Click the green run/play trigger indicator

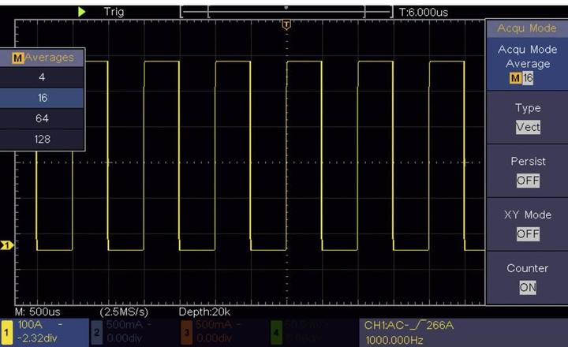pyautogui.click(x=82, y=12)
